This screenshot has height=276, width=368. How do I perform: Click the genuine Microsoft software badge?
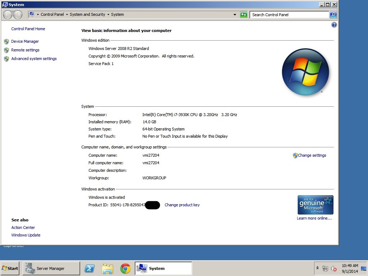(x=316, y=205)
